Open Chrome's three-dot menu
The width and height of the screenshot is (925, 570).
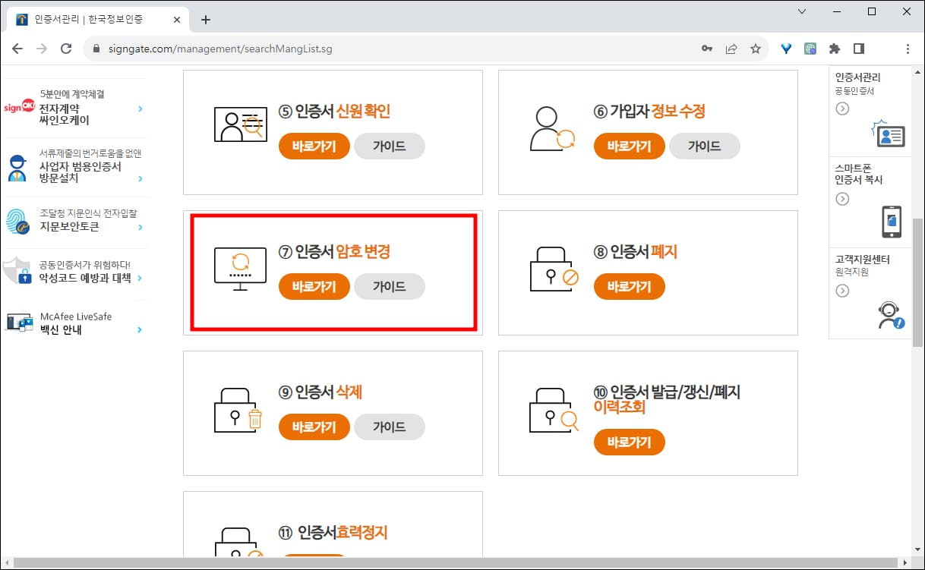coord(908,48)
